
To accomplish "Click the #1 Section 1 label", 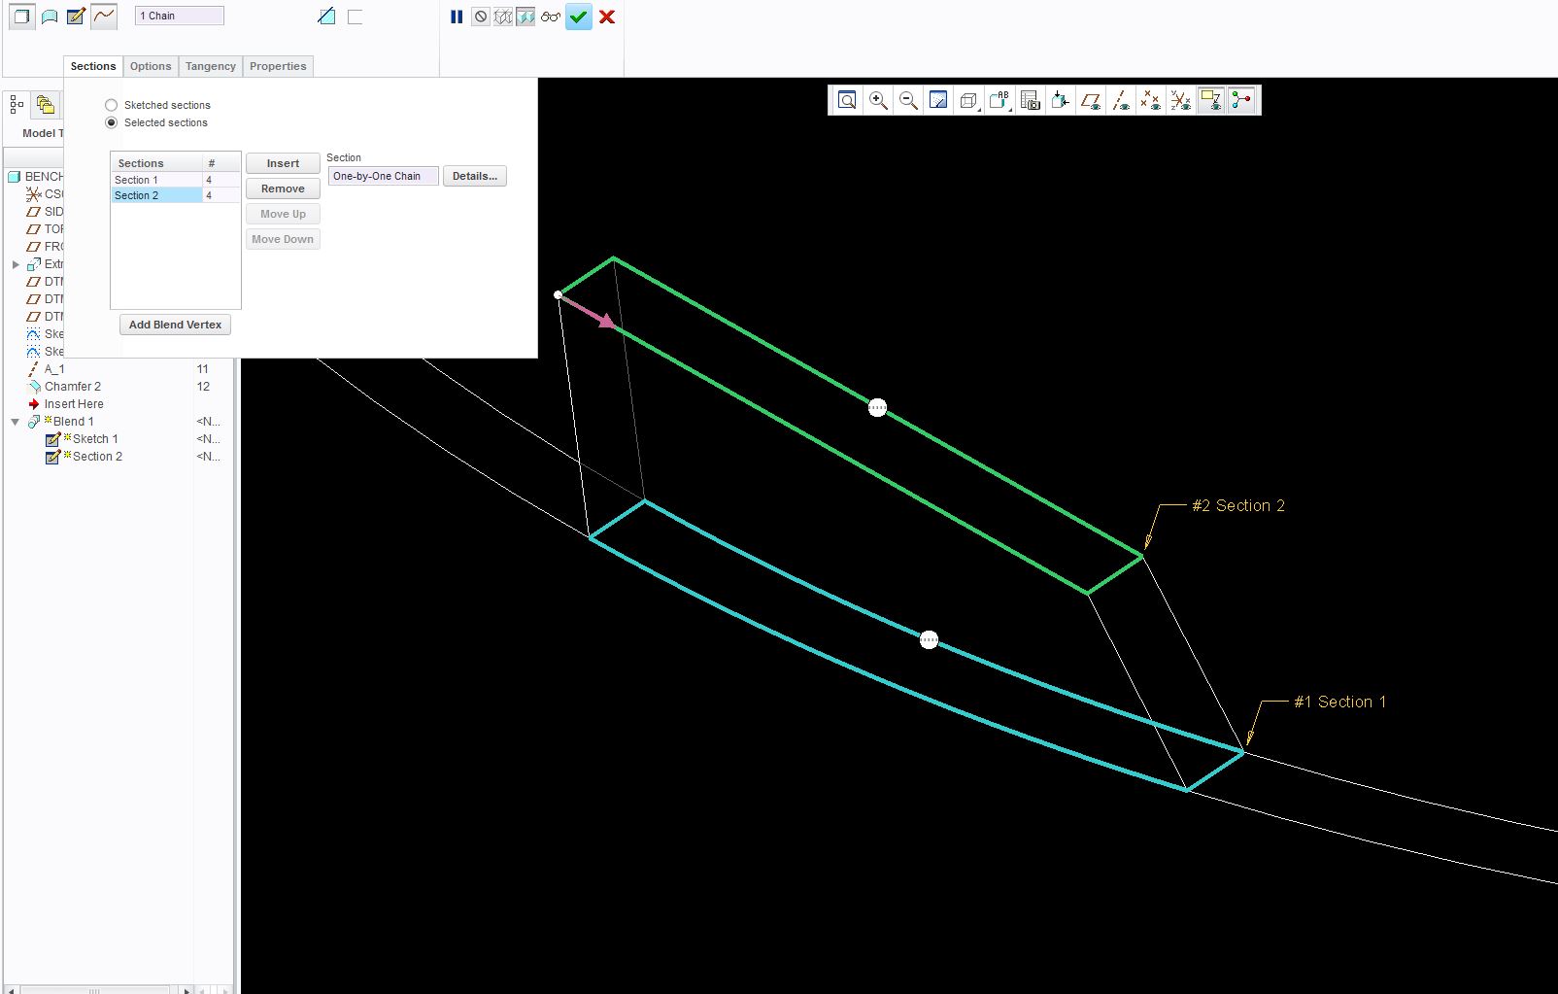I will (1339, 702).
